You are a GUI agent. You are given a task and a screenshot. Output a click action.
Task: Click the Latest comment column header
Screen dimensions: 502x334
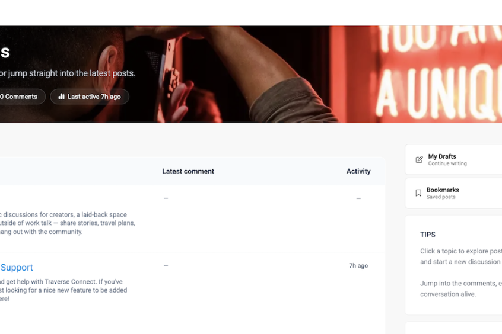[188, 171]
